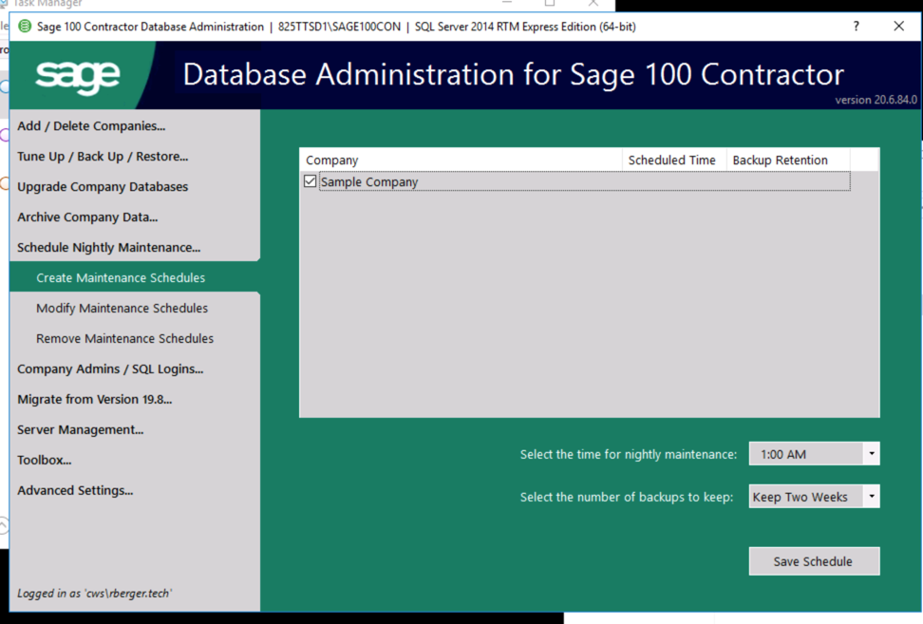The height and width of the screenshot is (624, 923).
Task: Click the version 20.6.84.0 text
Action: (x=876, y=100)
